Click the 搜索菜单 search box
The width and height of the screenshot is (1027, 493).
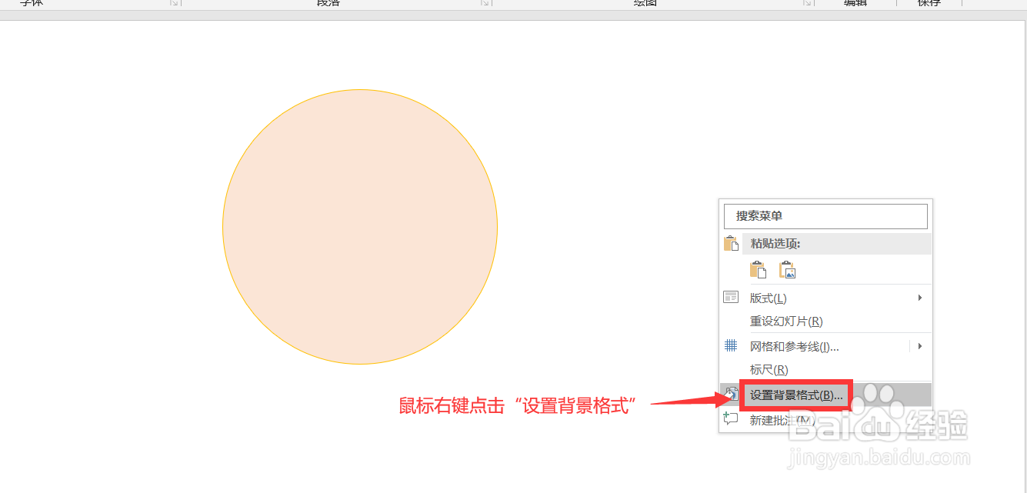(x=825, y=216)
